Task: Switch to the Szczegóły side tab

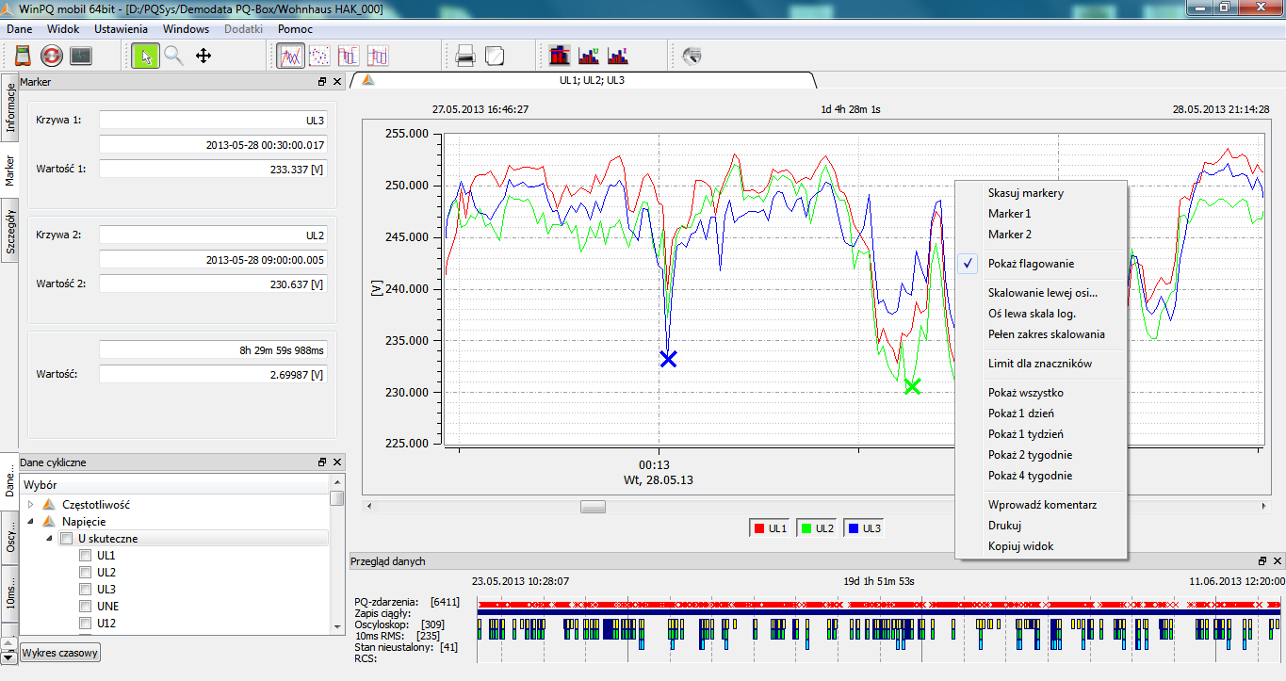Action: [9, 231]
